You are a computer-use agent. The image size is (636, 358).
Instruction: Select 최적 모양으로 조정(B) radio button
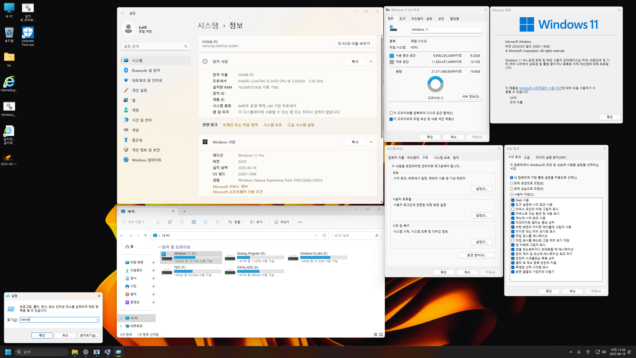click(511, 183)
